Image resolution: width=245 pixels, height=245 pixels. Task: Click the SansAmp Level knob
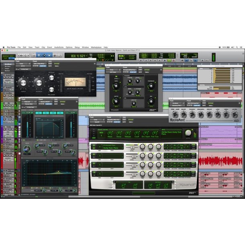(235, 114)
